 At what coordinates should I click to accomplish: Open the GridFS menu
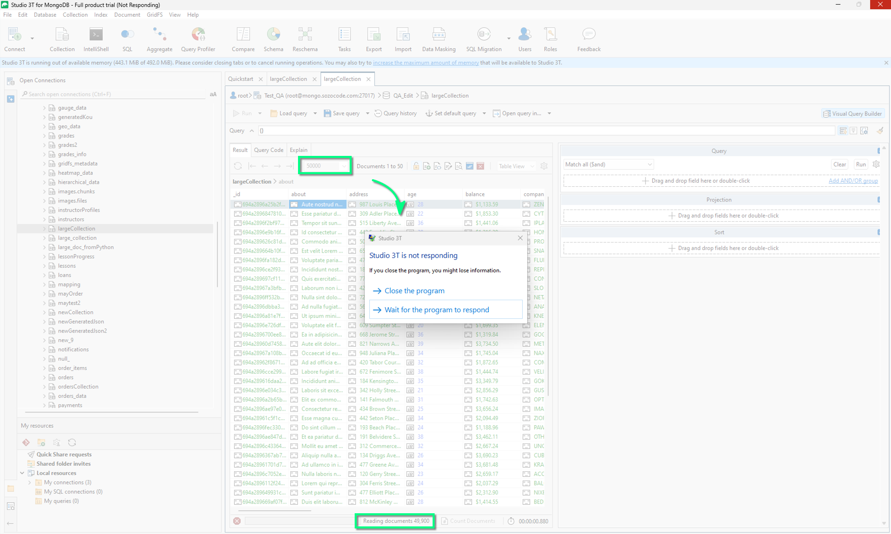[154, 15]
